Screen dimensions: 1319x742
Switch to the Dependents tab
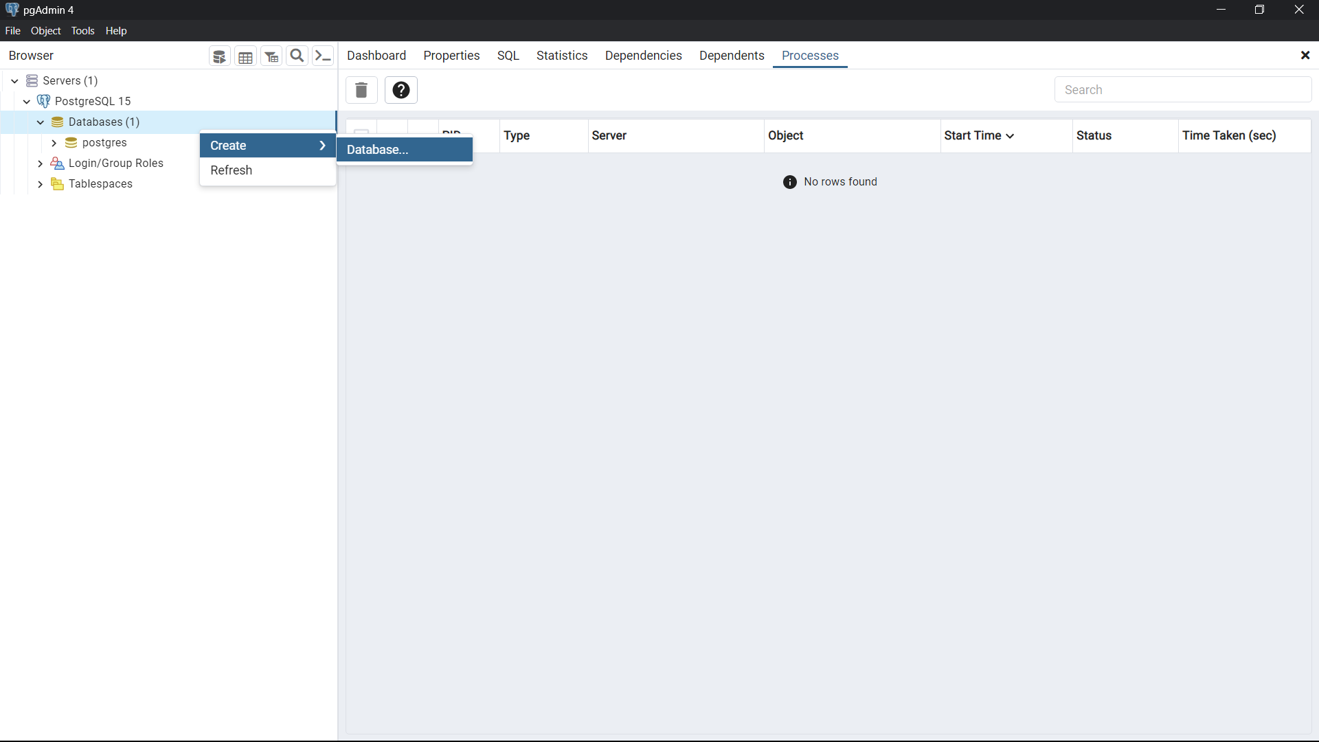pos(732,56)
